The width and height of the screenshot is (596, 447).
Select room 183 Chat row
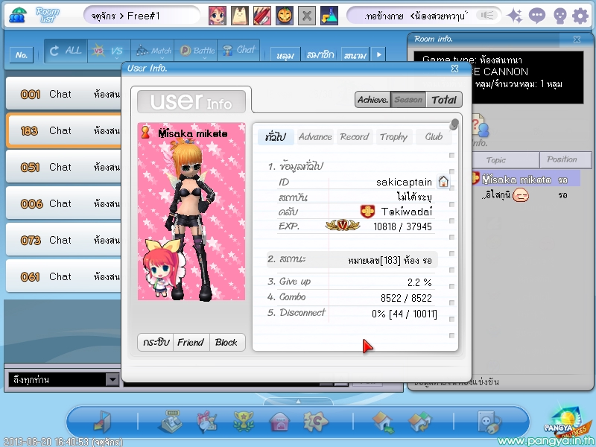point(64,130)
